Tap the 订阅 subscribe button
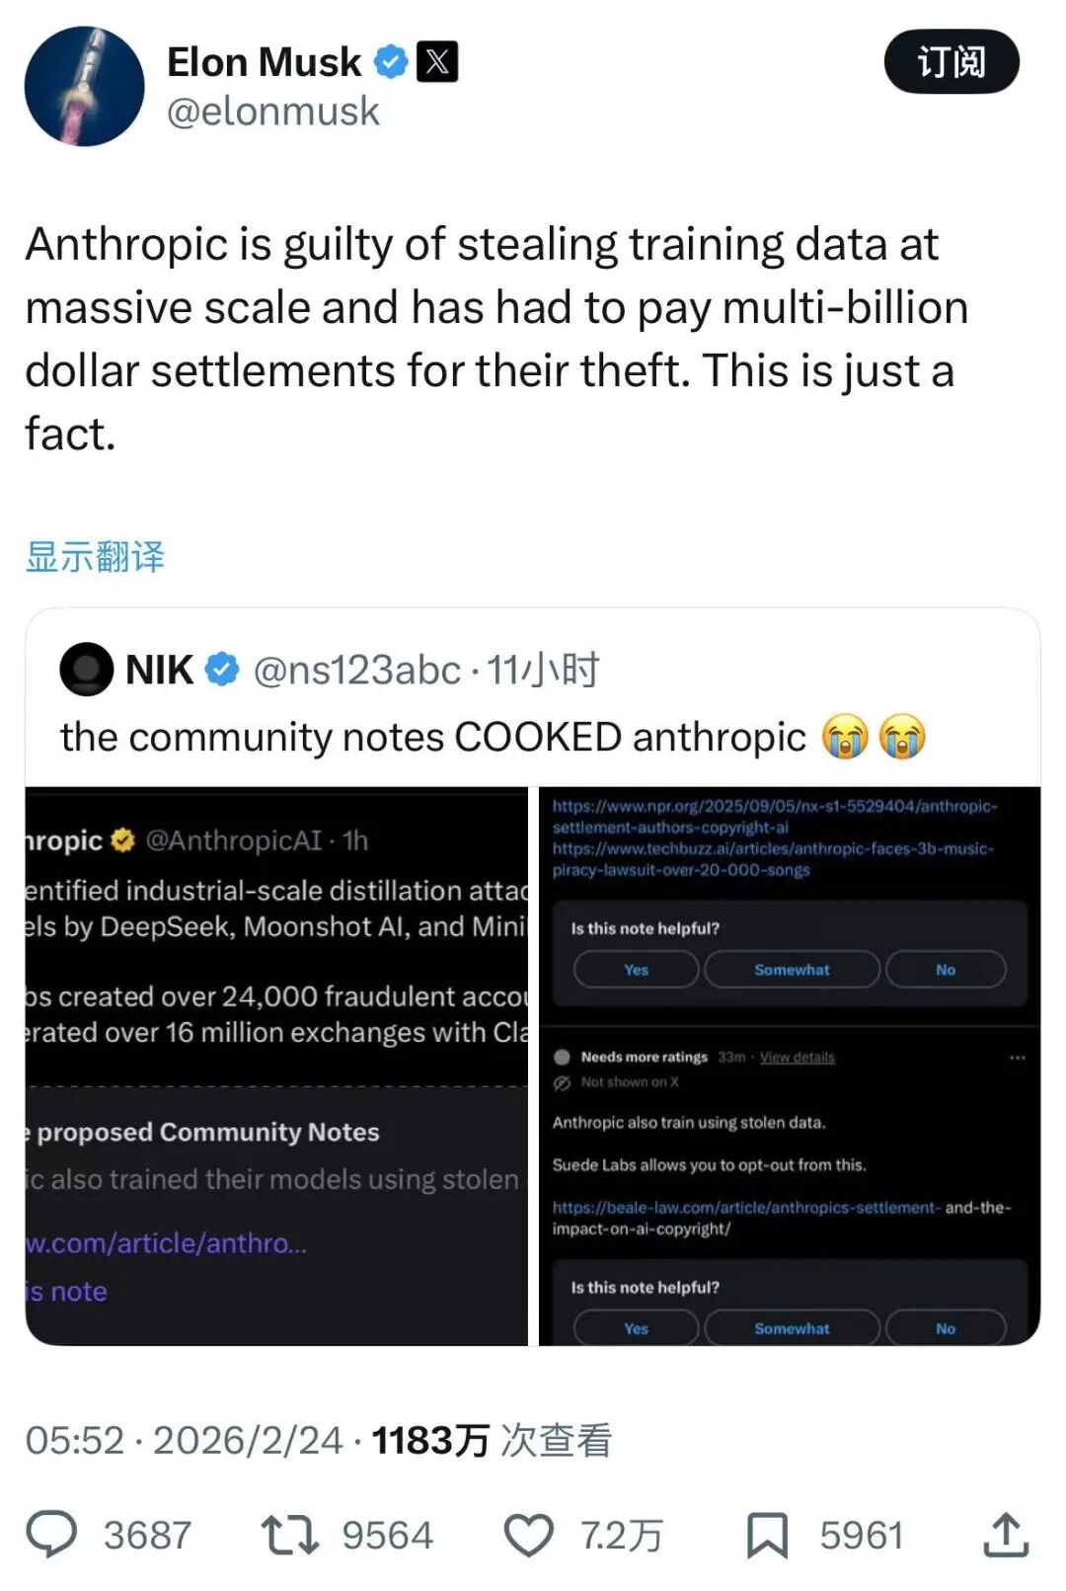 click(x=951, y=62)
